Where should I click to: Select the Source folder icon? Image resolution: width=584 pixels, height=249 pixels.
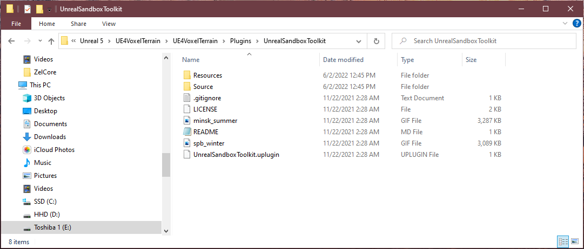click(187, 87)
